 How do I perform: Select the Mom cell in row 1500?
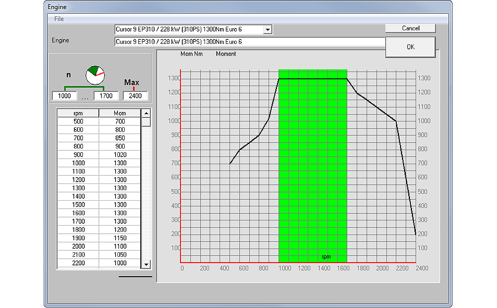(x=120, y=205)
